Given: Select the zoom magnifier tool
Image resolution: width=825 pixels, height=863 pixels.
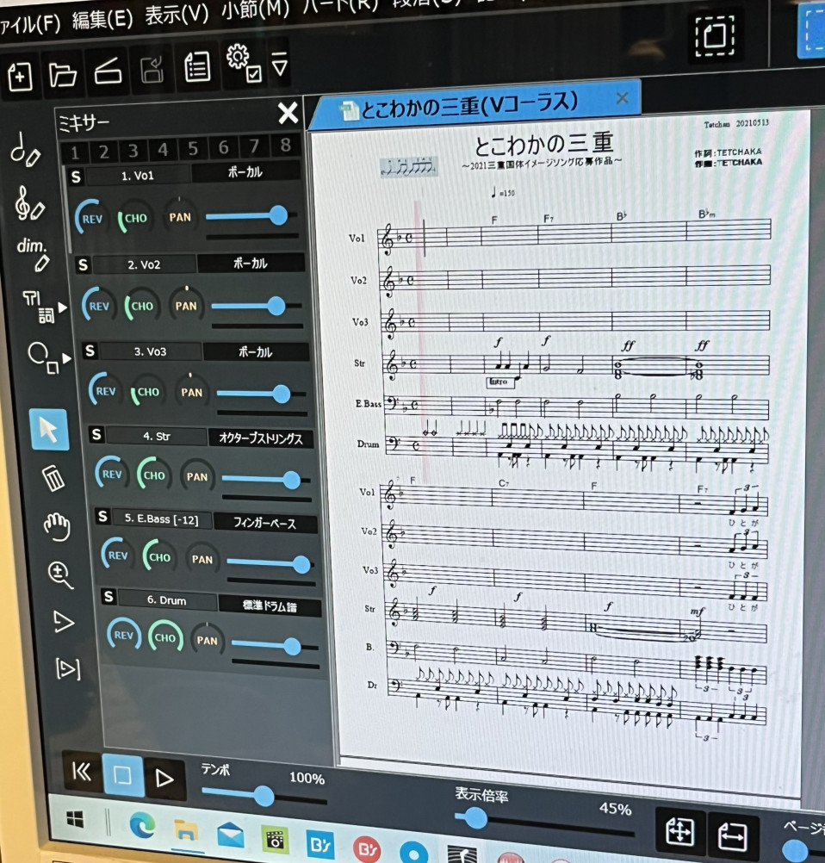Looking at the screenshot, I should point(60,575).
